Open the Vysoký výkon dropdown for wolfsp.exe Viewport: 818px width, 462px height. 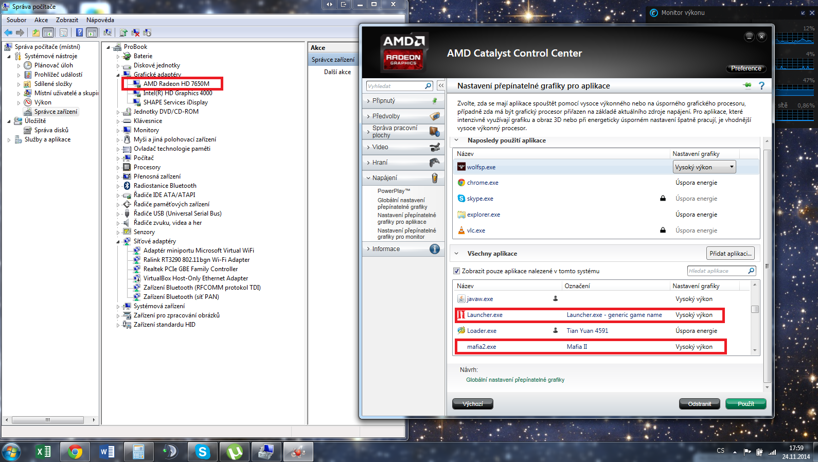[x=704, y=167]
